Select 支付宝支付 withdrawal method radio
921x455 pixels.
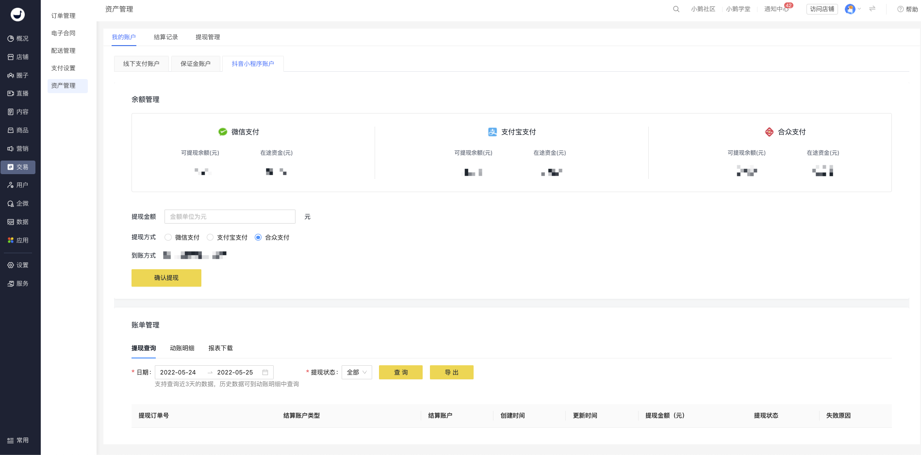coord(210,237)
